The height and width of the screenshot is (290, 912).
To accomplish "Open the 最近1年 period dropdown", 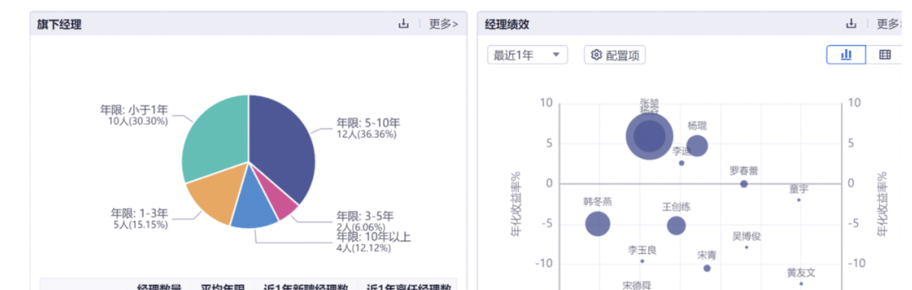I will click(527, 55).
